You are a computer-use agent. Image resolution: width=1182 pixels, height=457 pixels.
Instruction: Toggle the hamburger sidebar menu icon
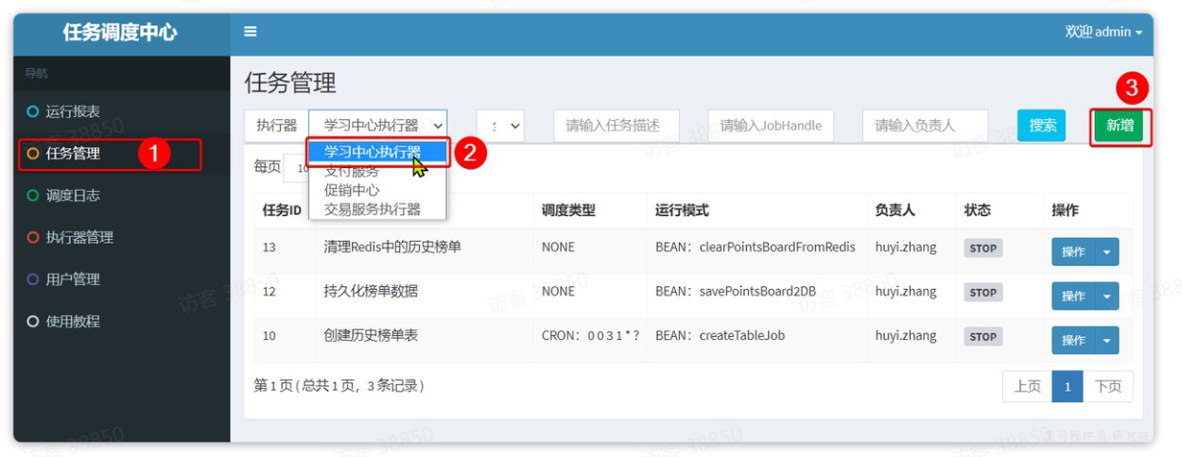pos(251,32)
